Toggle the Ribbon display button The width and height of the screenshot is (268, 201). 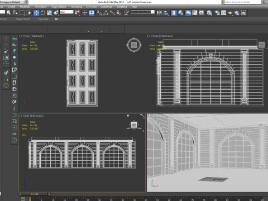coord(188,13)
